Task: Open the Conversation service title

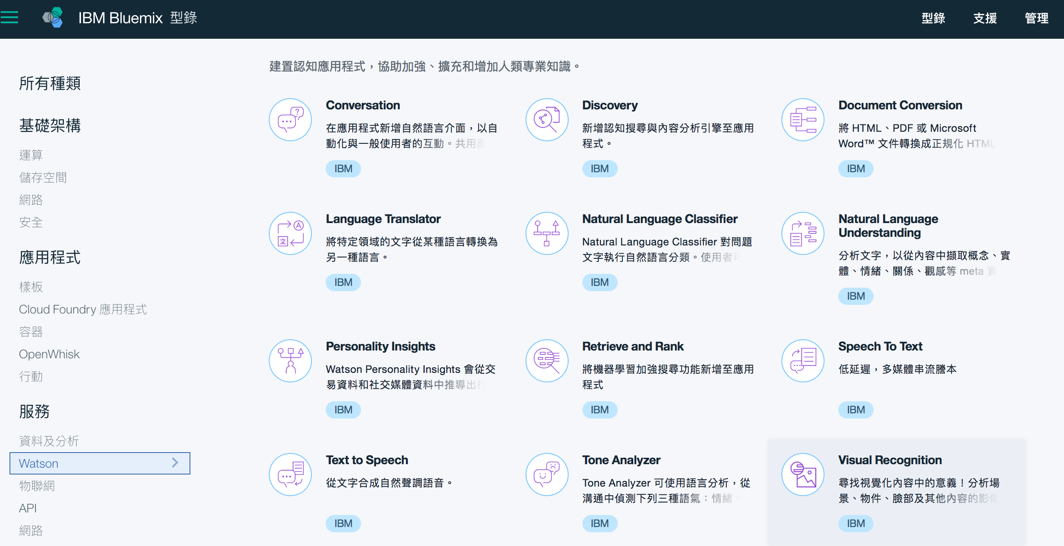Action: [x=363, y=105]
